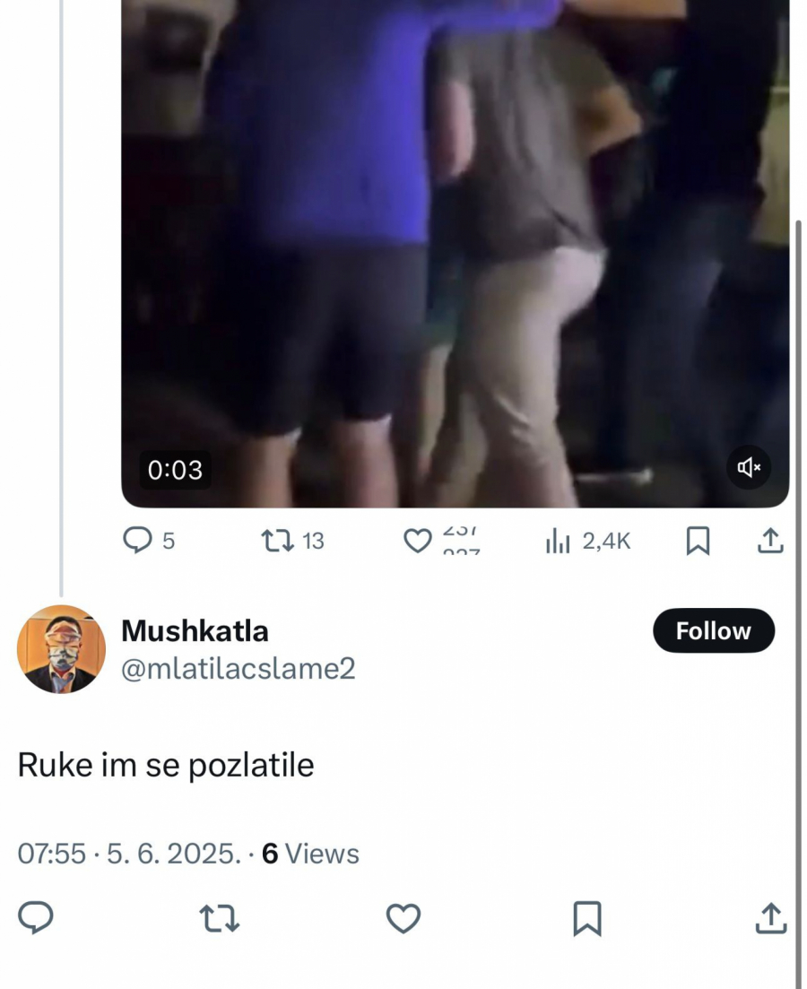Share the video tweet
The height and width of the screenshot is (989, 807).
tap(771, 541)
